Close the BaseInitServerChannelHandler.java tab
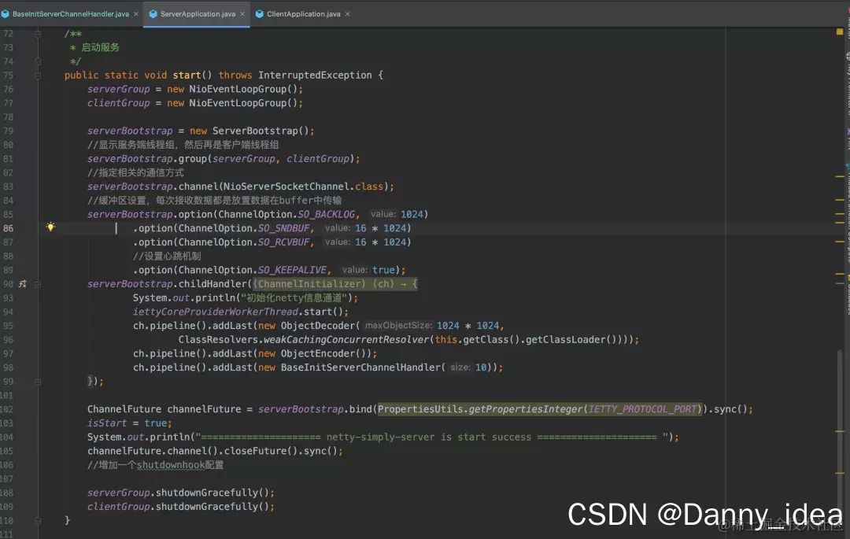Viewport: 850px width, 539px height. tap(136, 14)
